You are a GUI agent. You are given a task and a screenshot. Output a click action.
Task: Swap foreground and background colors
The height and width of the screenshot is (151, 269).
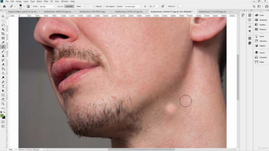(x=4, y=112)
